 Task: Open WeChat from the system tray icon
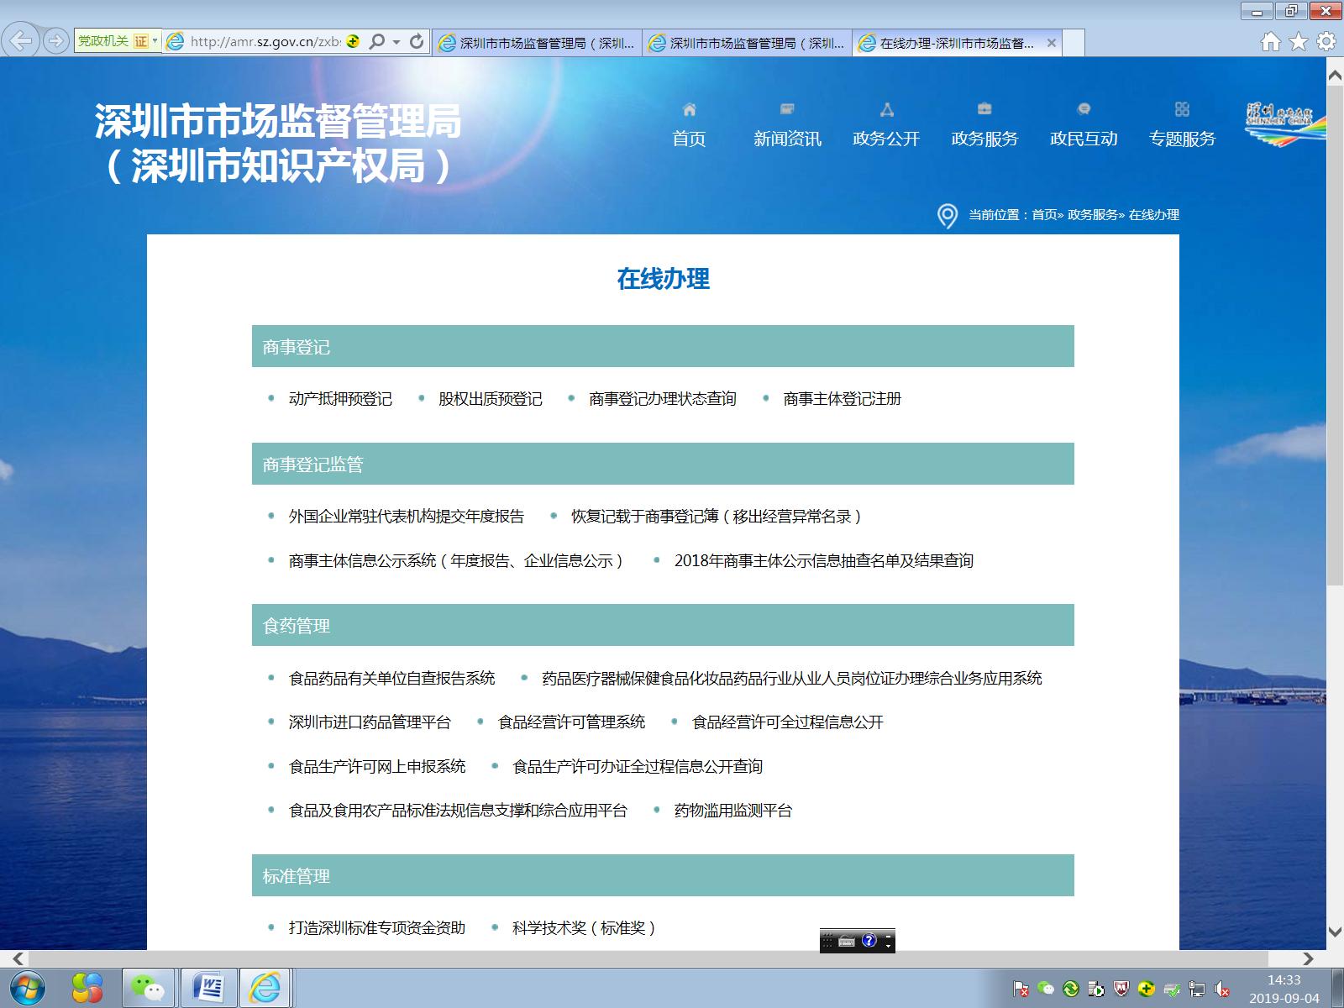[x=1045, y=989]
